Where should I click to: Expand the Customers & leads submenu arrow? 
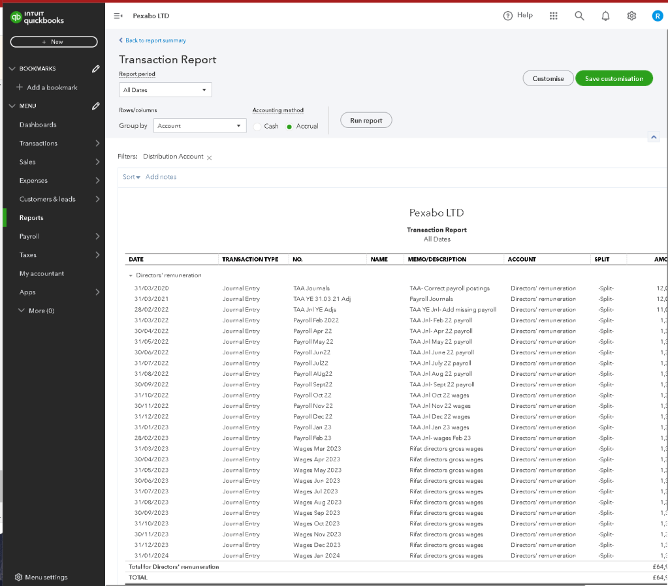pyautogui.click(x=97, y=199)
